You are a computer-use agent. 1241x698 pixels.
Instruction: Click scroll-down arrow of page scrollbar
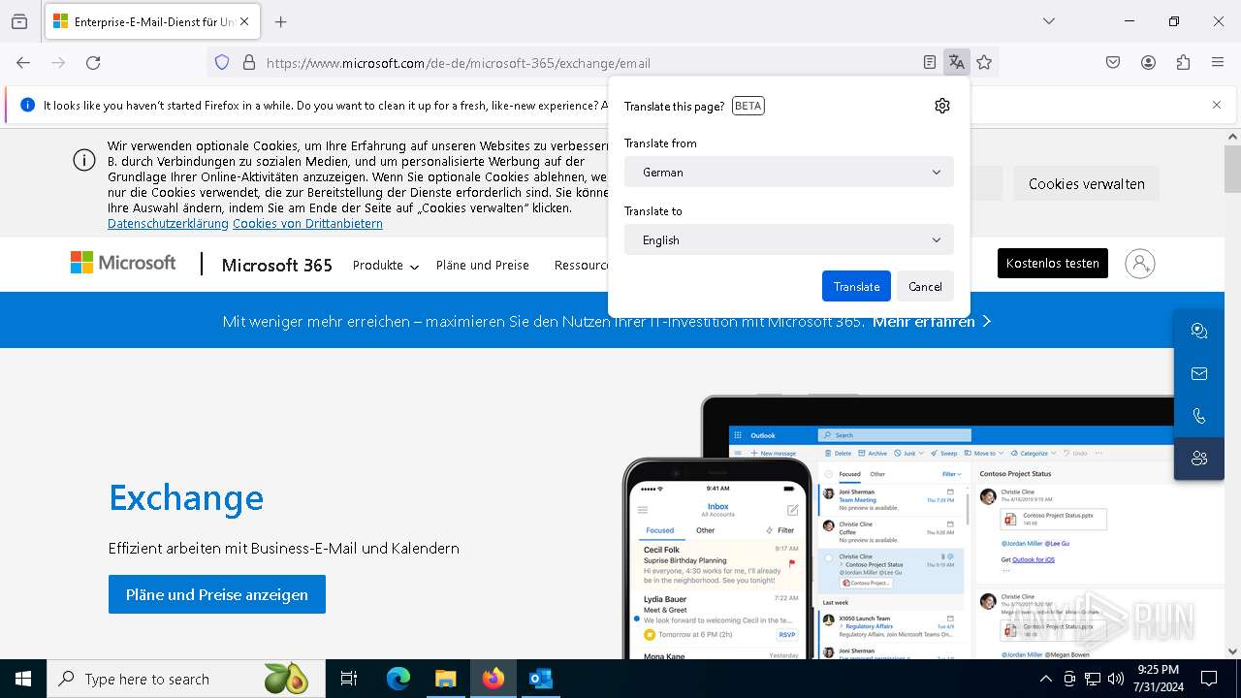[x=1232, y=651]
